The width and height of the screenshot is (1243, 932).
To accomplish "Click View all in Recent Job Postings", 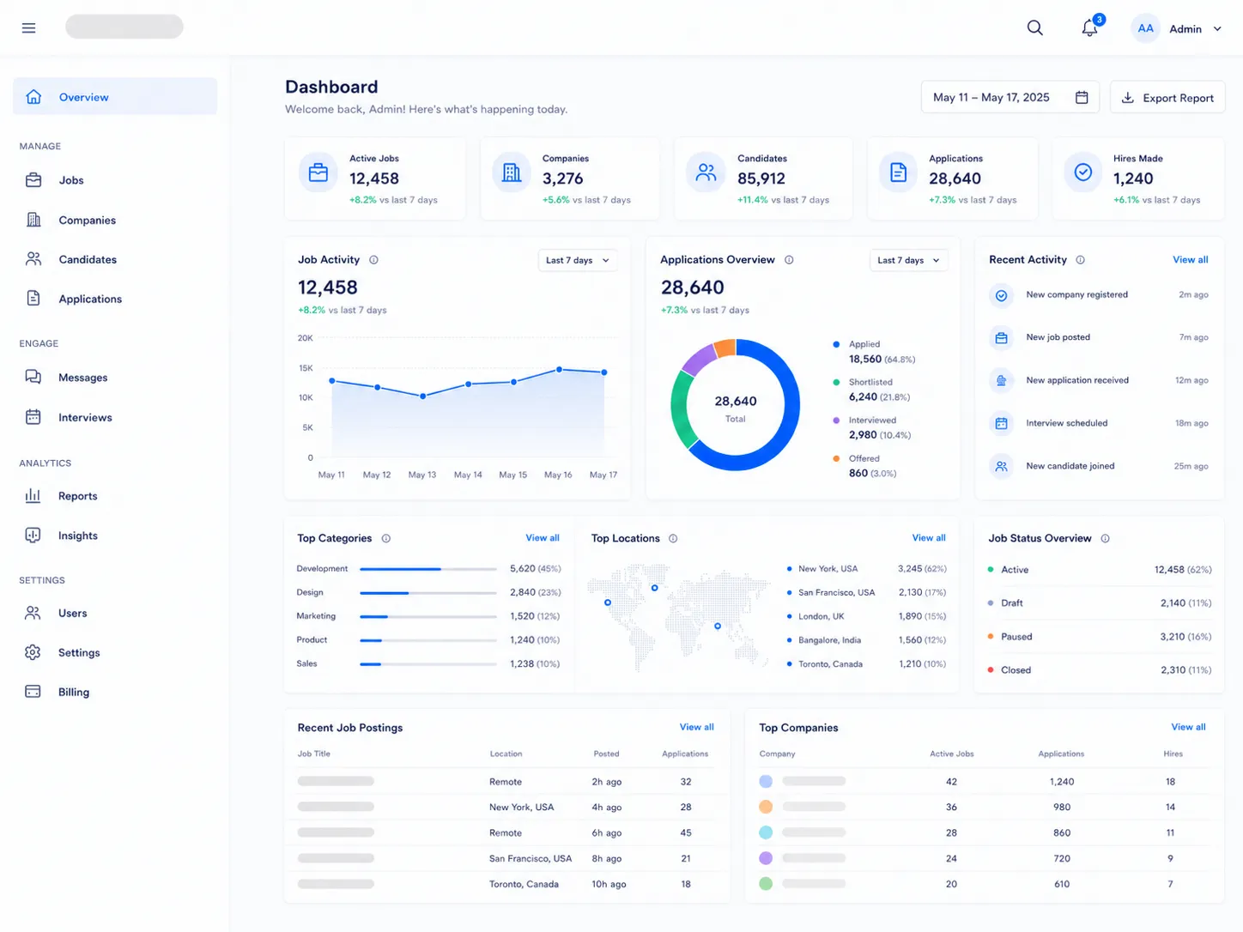I will coord(696,727).
